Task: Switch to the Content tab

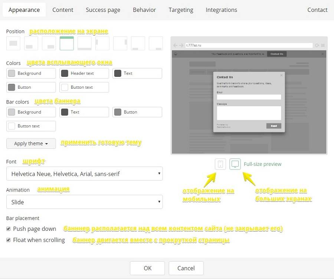Action: point(63,10)
